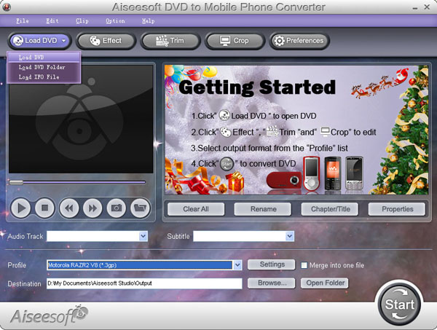Click the round Start convert button

click(x=399, y=305)
